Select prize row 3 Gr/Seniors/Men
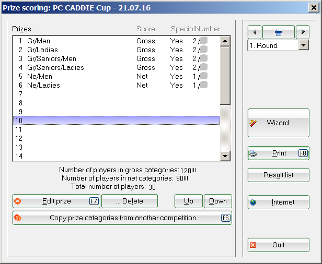The width and height of the screenshot is (322, 264). (x=117, y=58)
